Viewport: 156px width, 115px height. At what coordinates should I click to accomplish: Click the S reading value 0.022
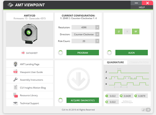113,102
